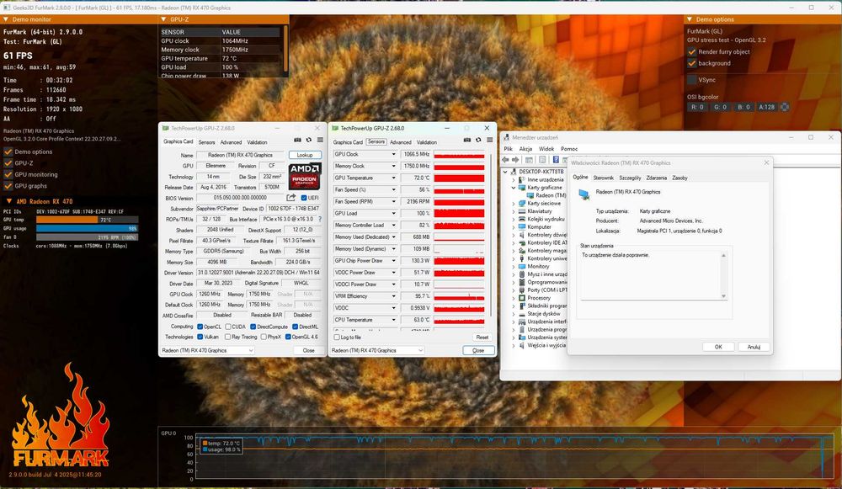
Task: Click the Lookup button in GPU-Z
Action: pos(305,155)
